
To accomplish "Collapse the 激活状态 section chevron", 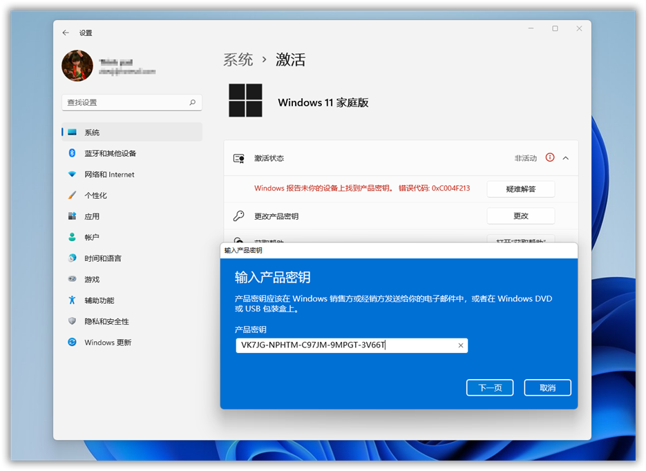I will click(x=566, y=158).
